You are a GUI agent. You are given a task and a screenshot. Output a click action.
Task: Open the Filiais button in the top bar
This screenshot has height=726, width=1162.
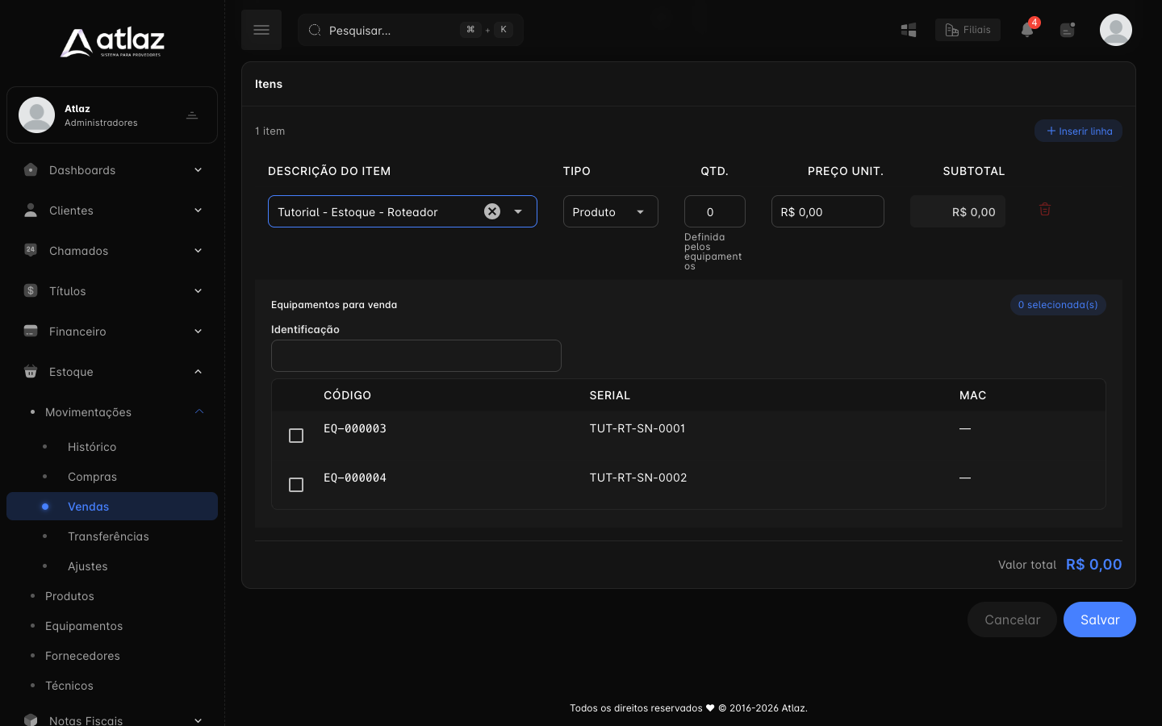coord(968,30)
